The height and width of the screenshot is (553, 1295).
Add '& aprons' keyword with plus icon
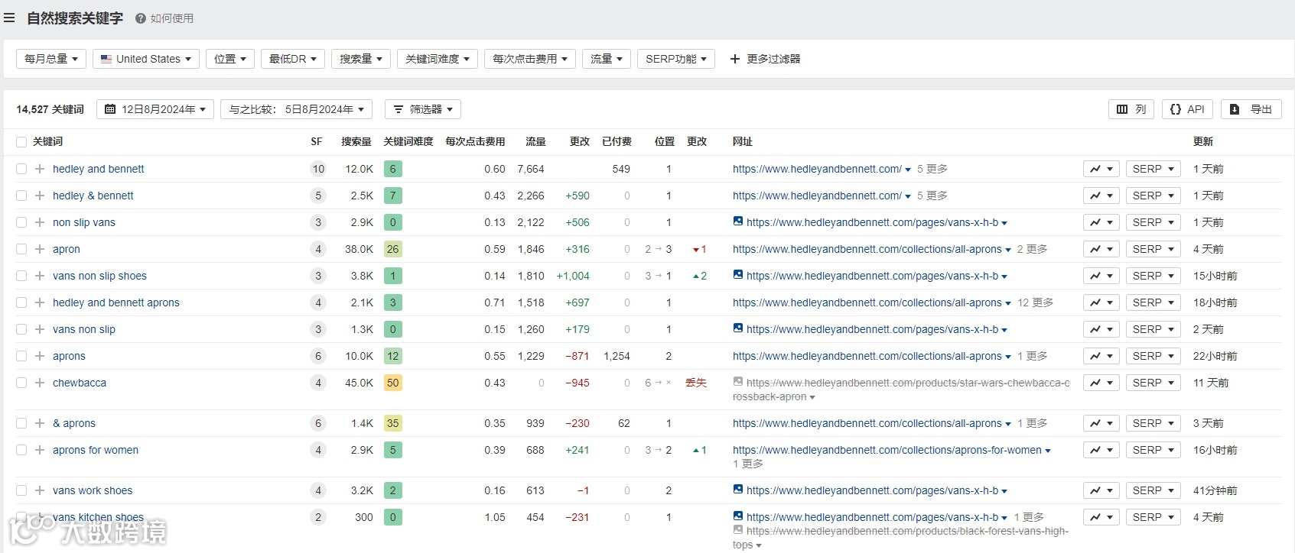tap(40, 423)
